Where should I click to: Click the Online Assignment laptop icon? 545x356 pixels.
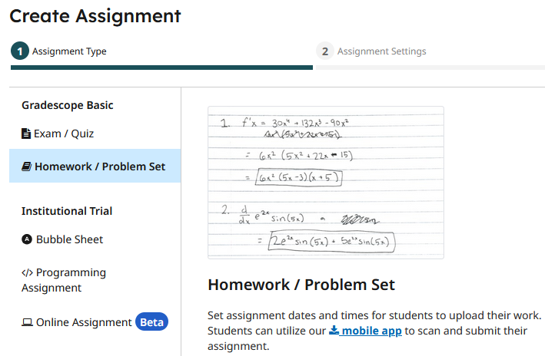point(27,323)
